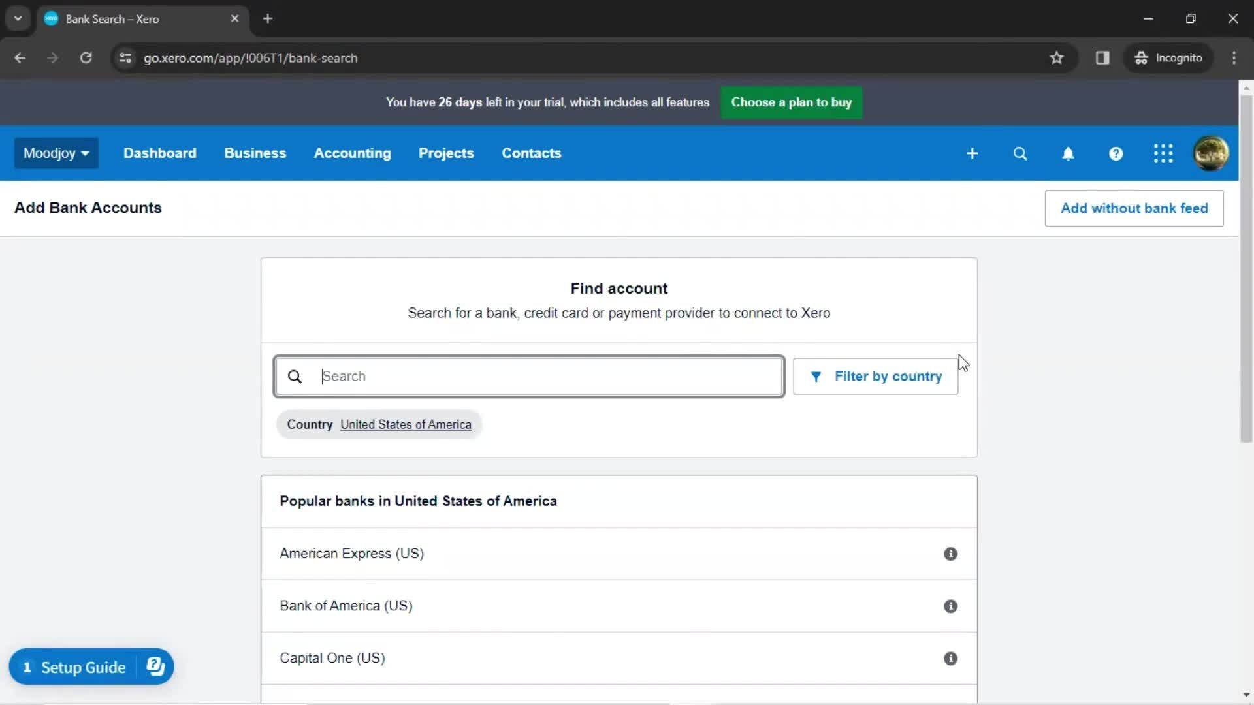View site information icon in address bar
The width and height of the screenshot is (1254, 705).
pos(125,58)
